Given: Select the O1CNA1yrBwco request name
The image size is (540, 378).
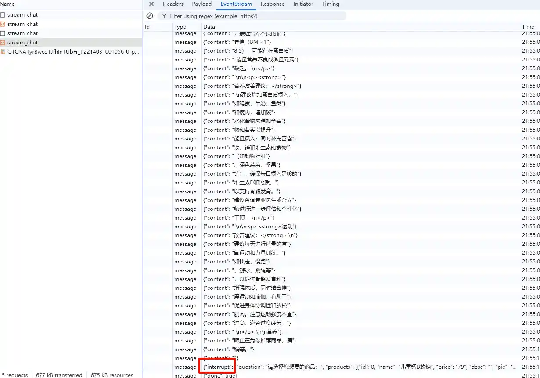Looking at the screenshot, I should point(73,52).
